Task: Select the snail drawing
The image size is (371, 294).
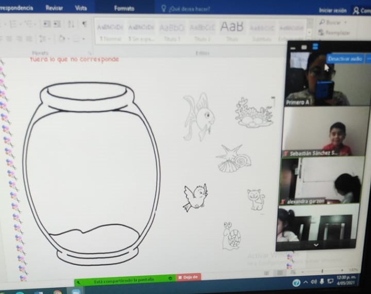Action: [x=231, y=236]
